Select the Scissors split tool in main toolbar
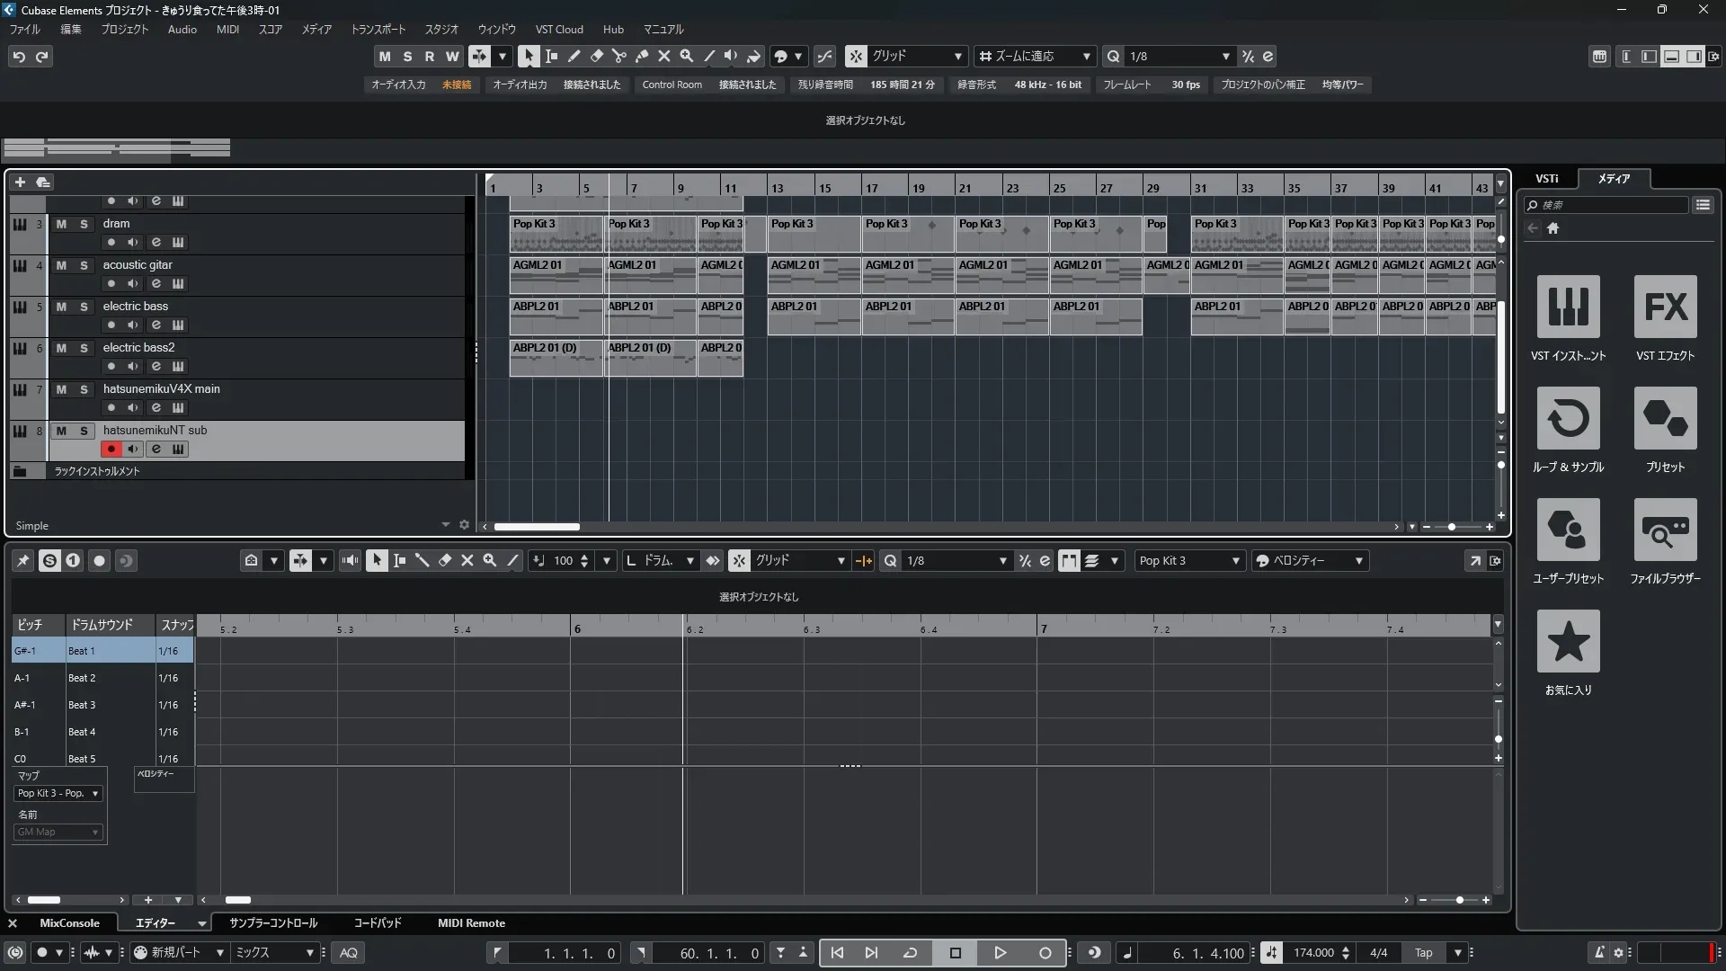 (x=618, y=56)
